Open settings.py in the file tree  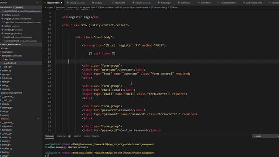21,108
